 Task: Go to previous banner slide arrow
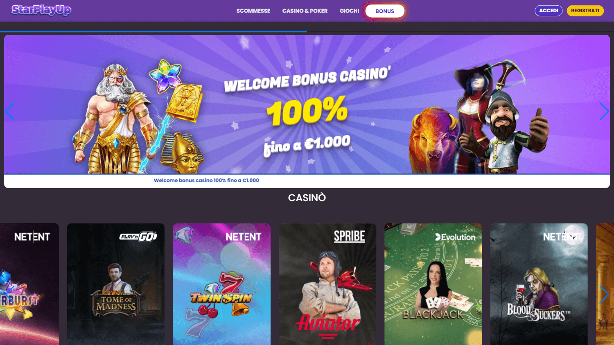(10, 111)
